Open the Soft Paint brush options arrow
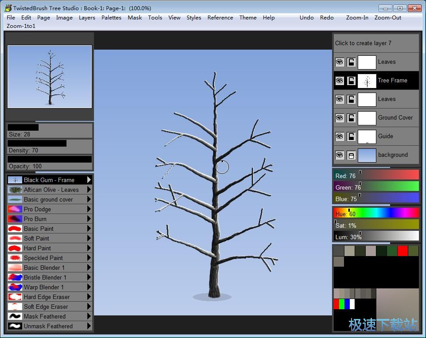Viewport: 426px width, 338px height. point(89,238)
